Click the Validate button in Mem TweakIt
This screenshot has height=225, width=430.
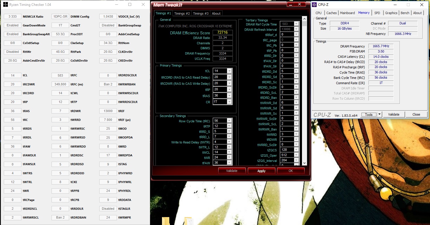pyautogui.click(x=232, y=171)
